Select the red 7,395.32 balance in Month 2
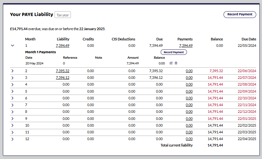This screenshot has height=159, width=262. (216, 71)
